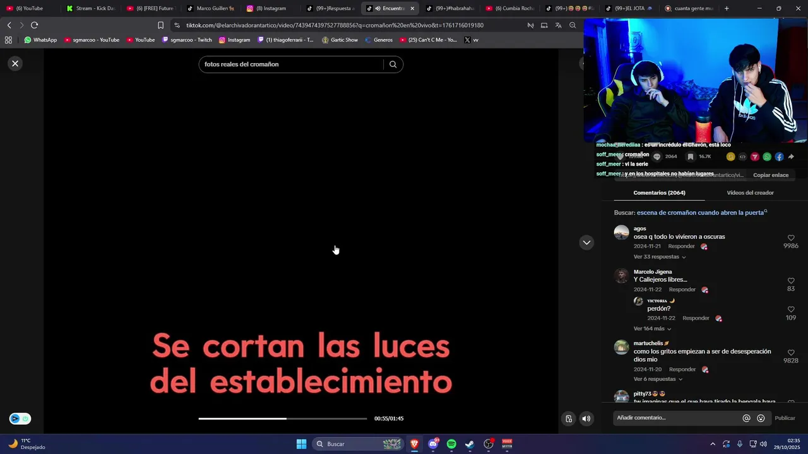808x454 pixels.
Task: Open Discord from the taskbar
Action: pyautogui.click(x=433, y=444)
